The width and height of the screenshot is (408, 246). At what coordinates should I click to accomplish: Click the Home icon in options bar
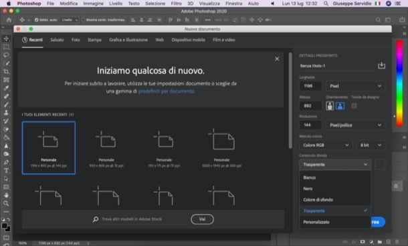[9, 20]
